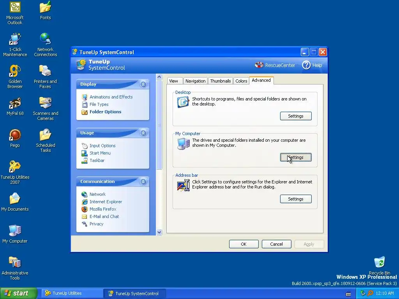Dismiss dialog with Cancel button
Viewport: 399px width, 299px height.
coord(276,244)
